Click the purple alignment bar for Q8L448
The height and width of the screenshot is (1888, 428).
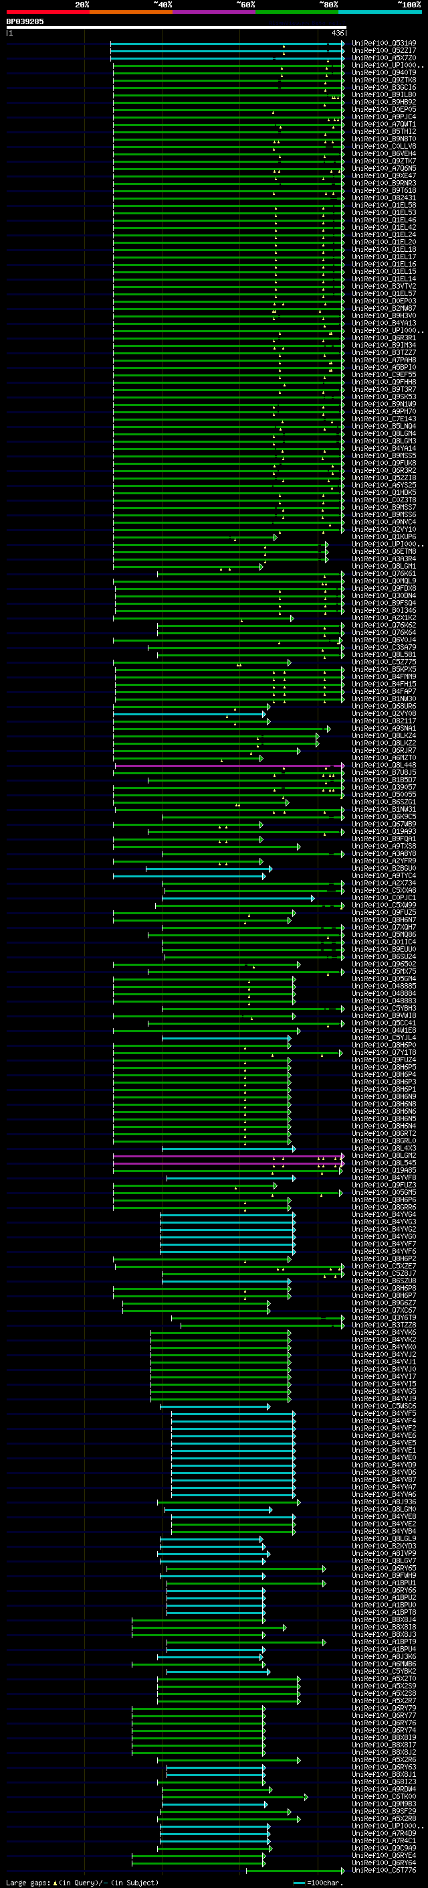tap(229, 765)
